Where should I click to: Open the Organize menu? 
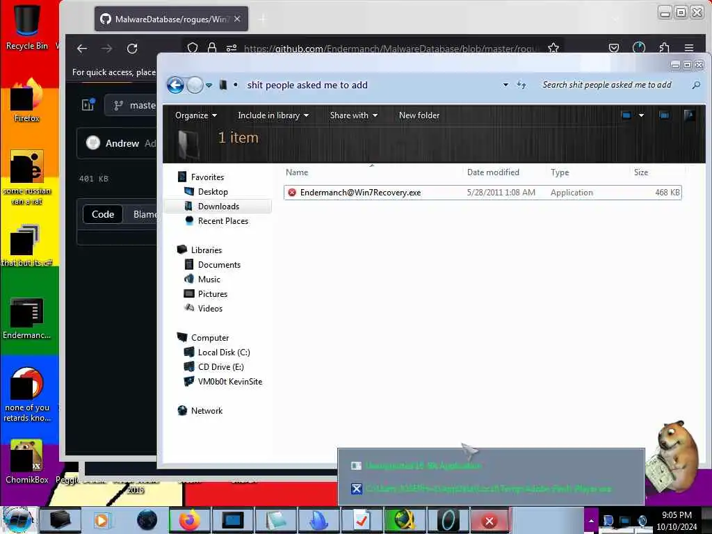pos(195,115)
